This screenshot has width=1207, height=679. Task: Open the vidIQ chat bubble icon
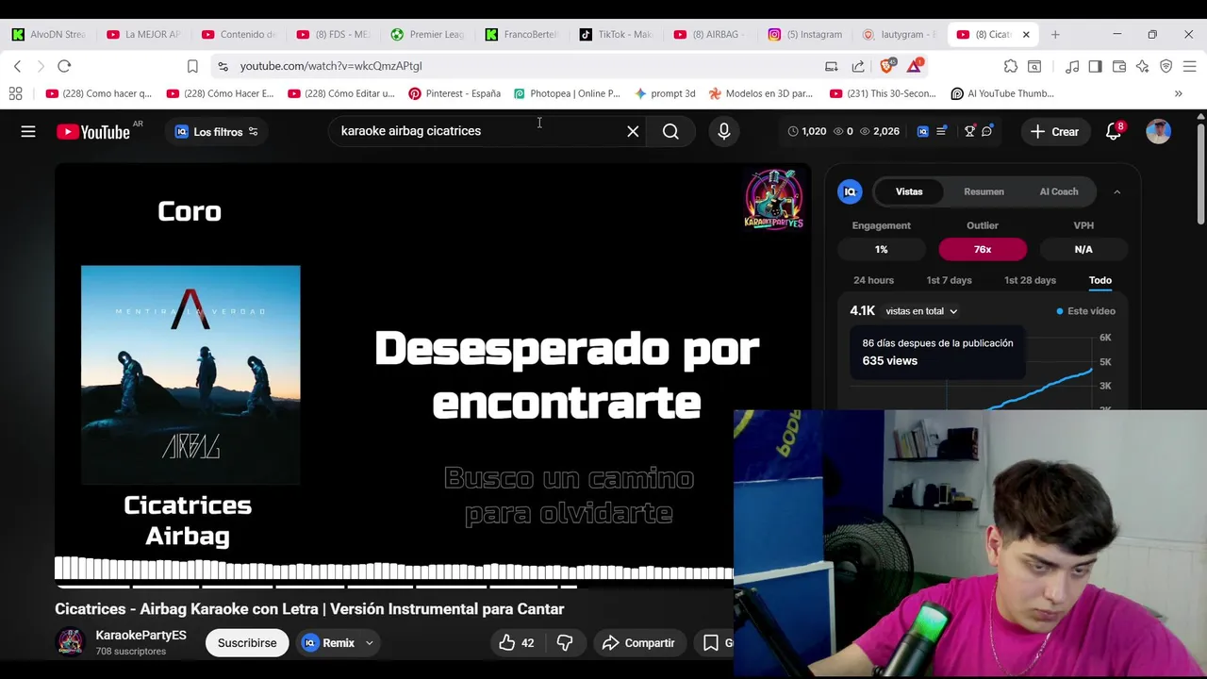pyautogui.click(x=987, y=131)
